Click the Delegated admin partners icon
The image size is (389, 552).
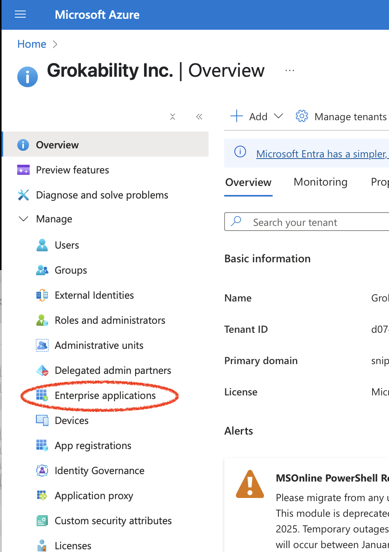tap(42, 370)
